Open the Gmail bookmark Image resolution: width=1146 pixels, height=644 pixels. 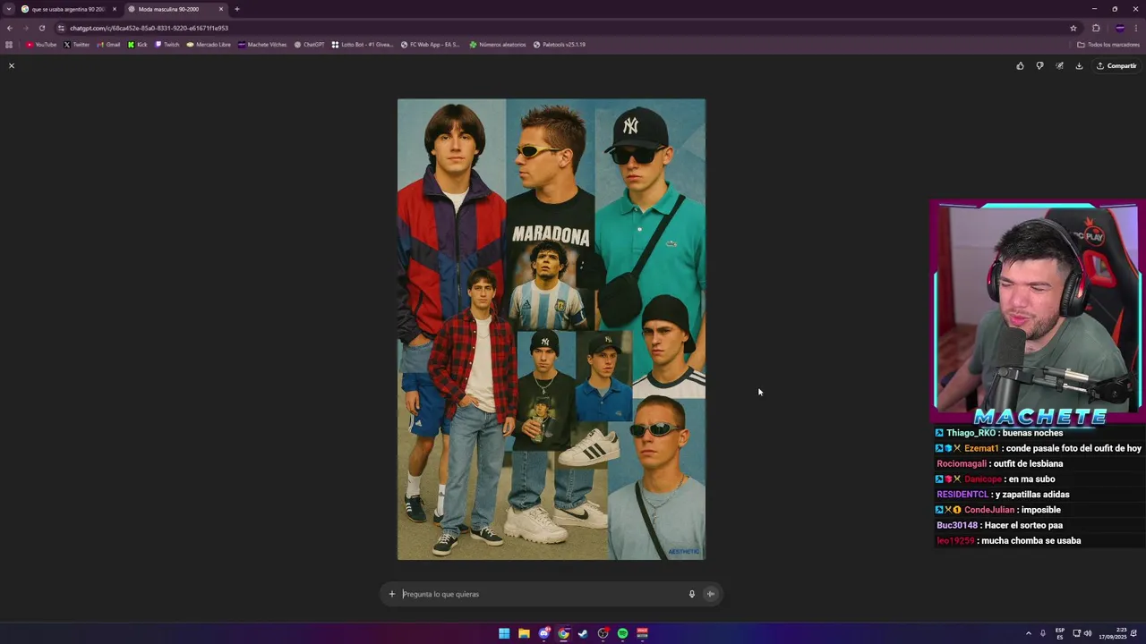pyautogui.click(x=108, y=44)
